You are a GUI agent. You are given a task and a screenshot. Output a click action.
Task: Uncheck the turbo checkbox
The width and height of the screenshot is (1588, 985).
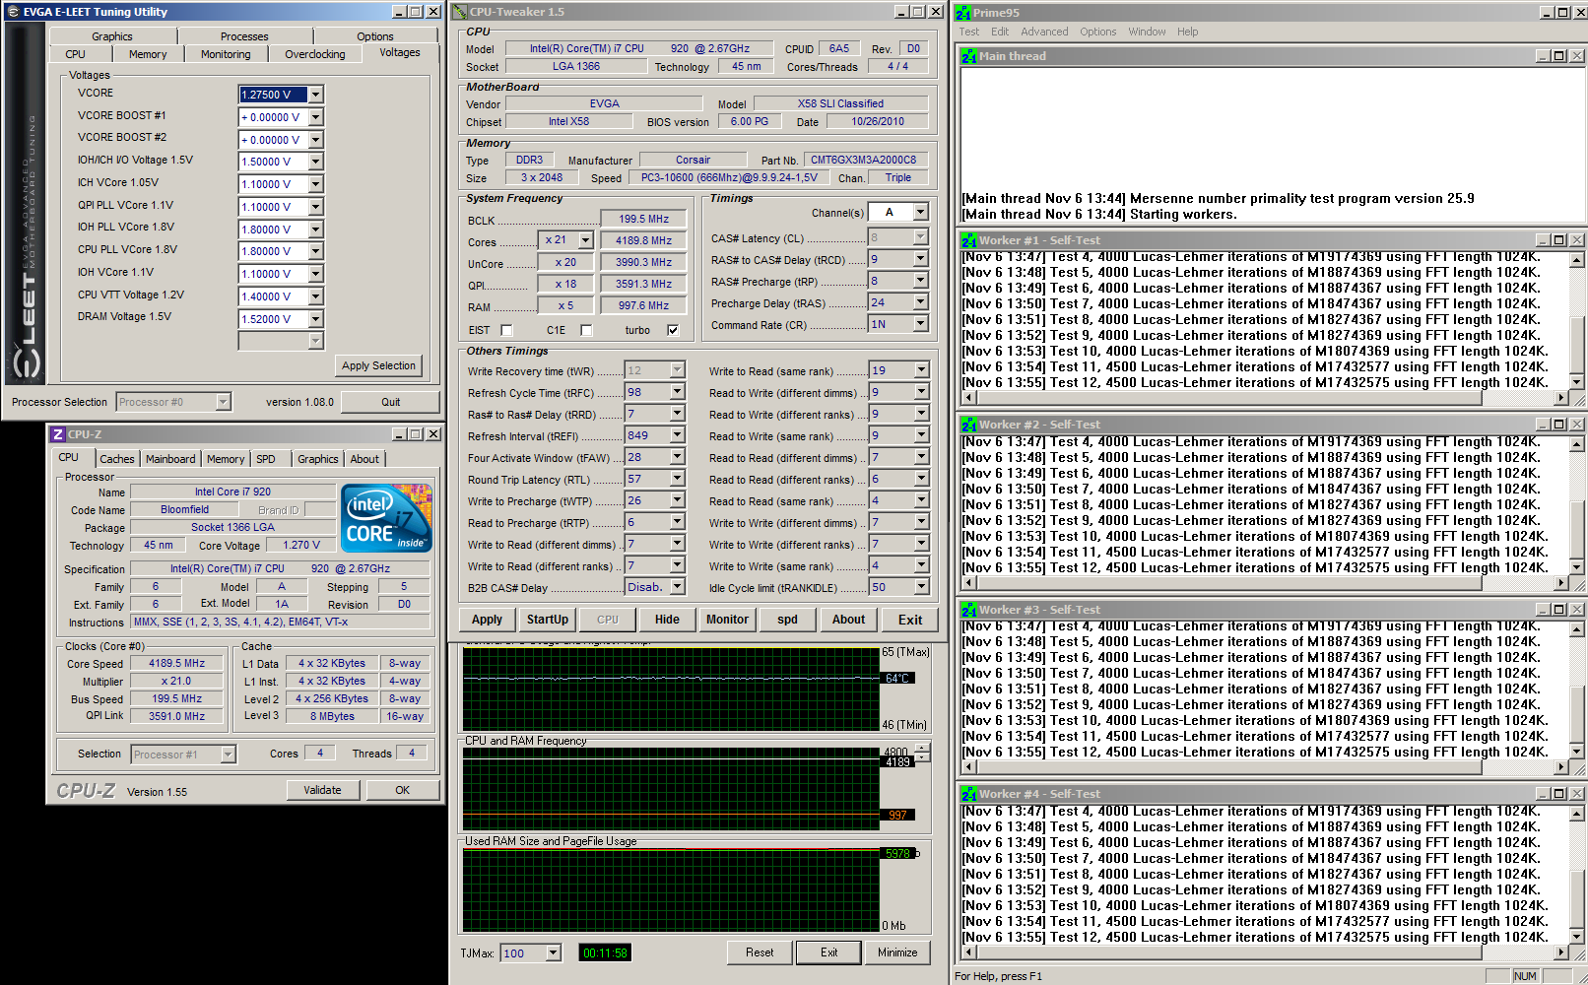pos(673,330)
